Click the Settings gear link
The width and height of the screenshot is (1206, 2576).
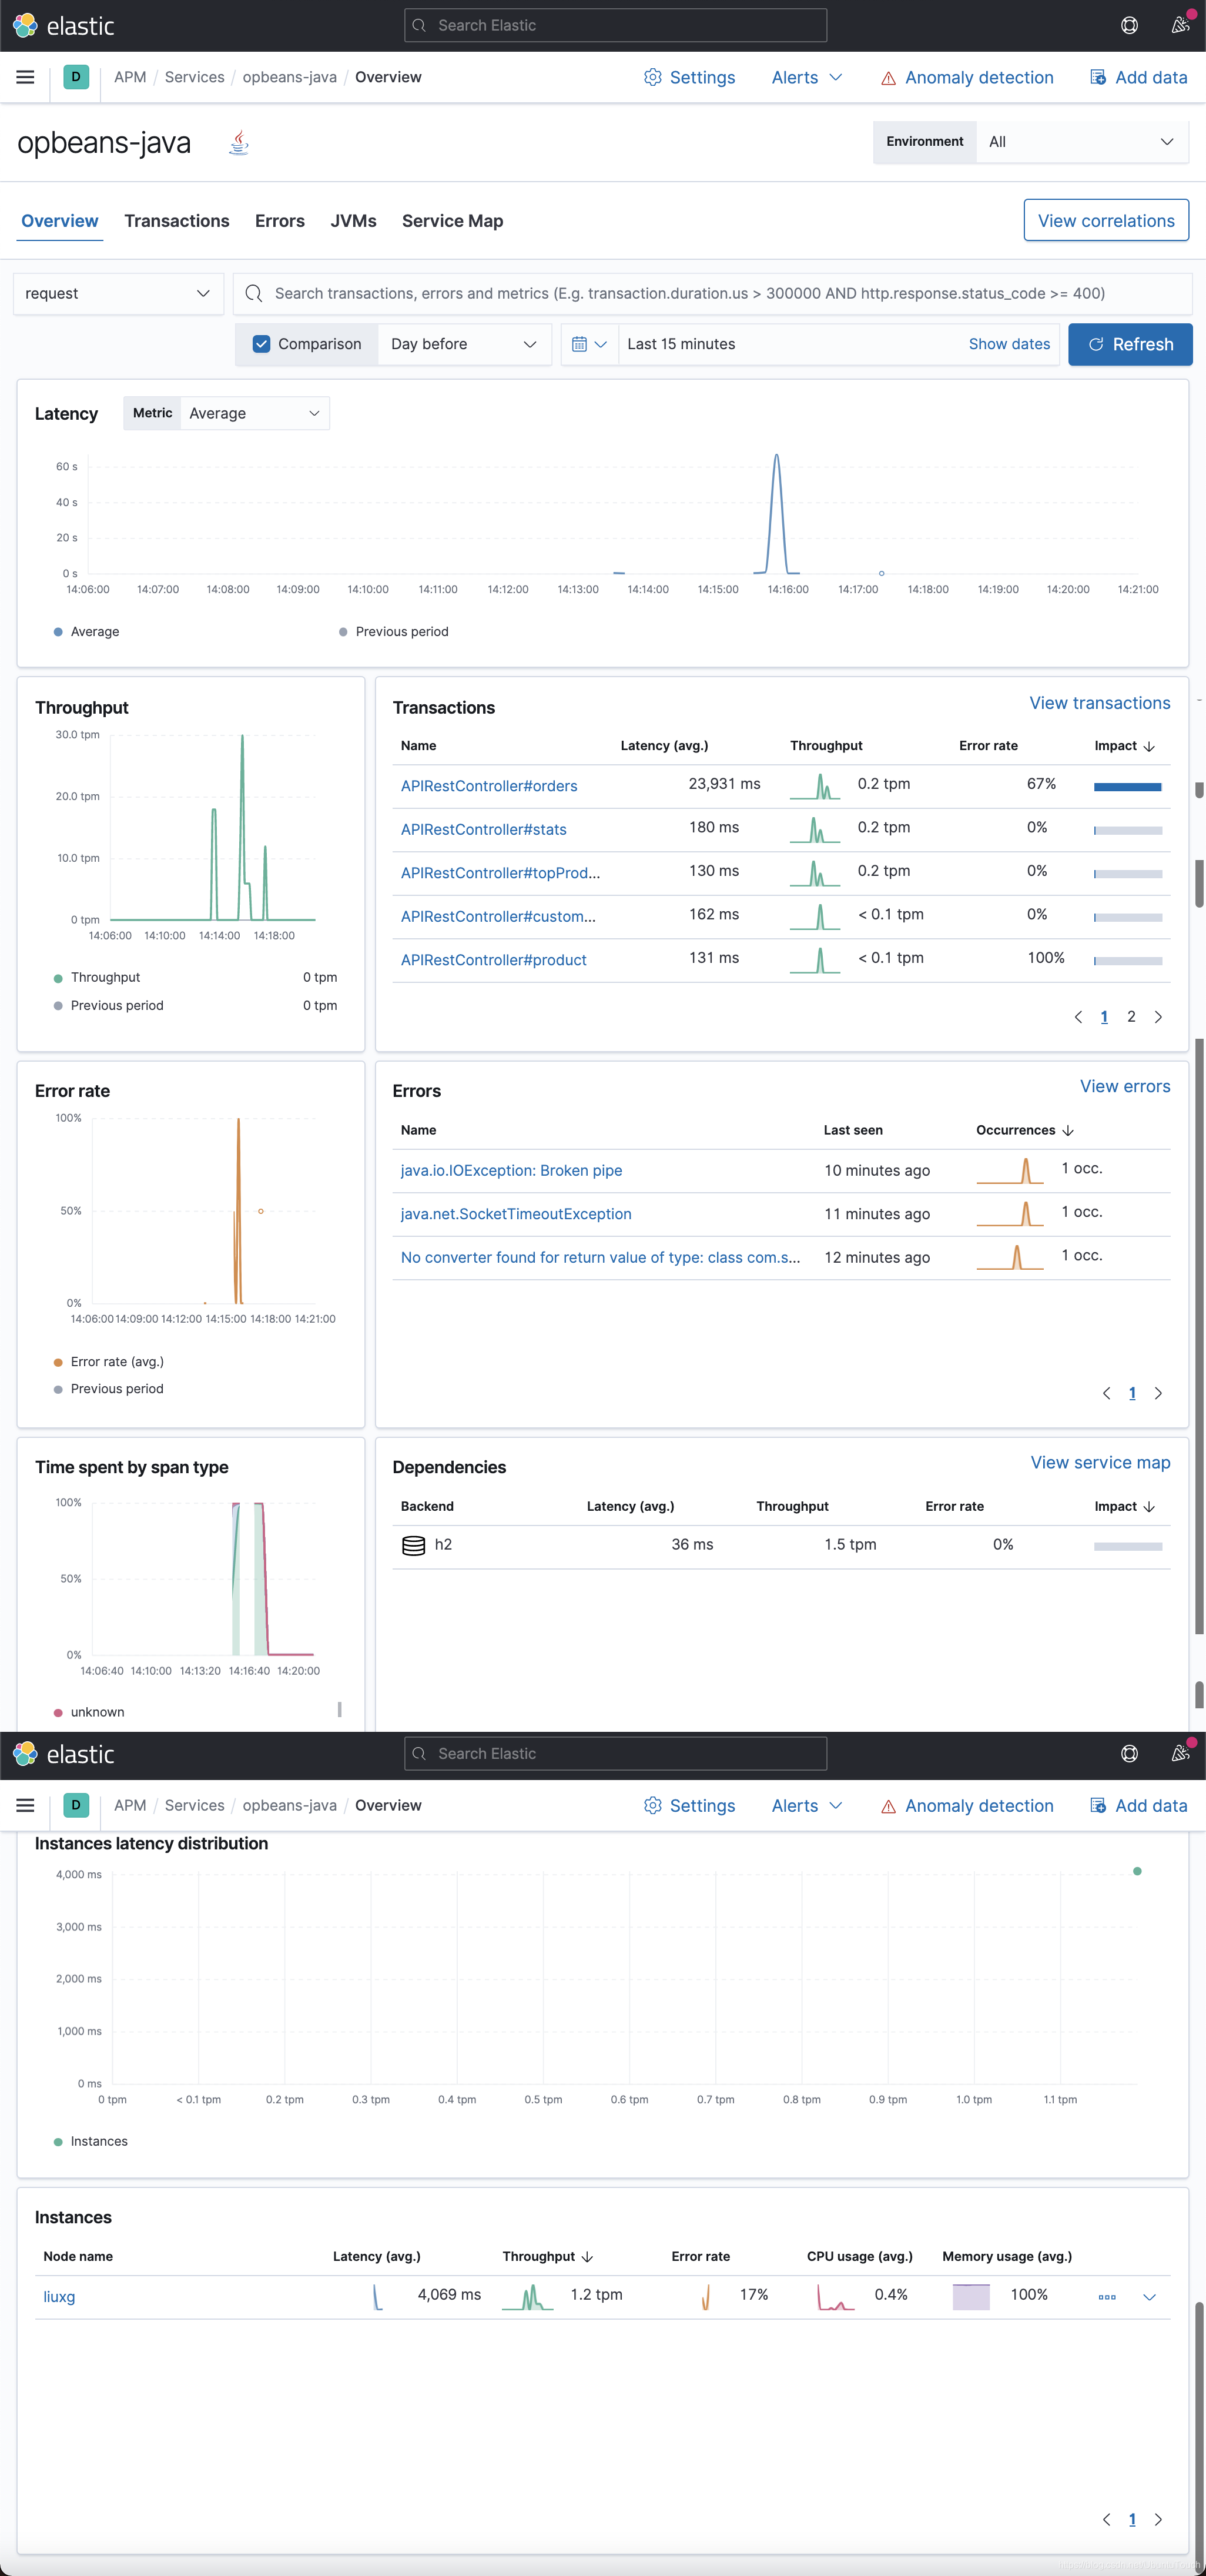(689, 77)
